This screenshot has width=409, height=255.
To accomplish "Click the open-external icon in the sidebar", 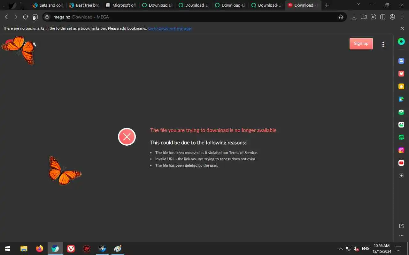I will pyautogui.click(x=401, y=226).
